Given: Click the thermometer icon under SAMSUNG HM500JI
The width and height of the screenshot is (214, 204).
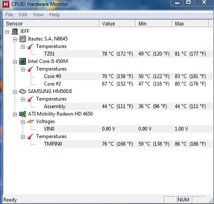Looking at the screenshot, I should click(31, 99).
